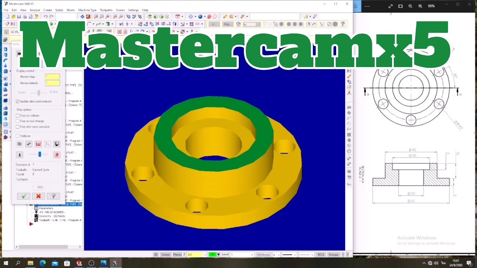Open the line width dropdown
Screen dimensions: 477x268
click(312, 255)
